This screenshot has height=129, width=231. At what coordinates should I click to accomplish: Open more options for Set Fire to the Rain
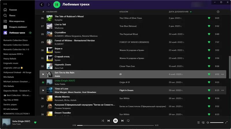(222, 74)
